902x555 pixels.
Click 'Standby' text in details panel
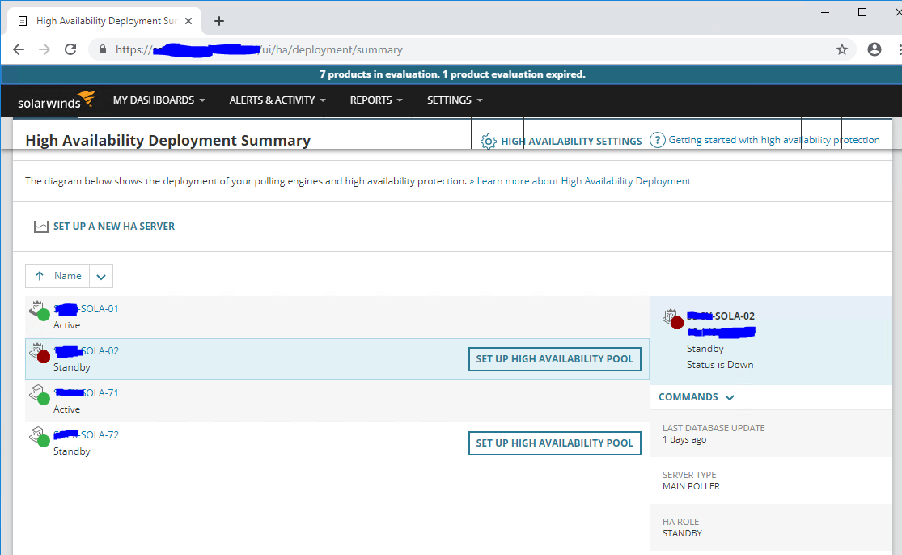tap(705, 349)
